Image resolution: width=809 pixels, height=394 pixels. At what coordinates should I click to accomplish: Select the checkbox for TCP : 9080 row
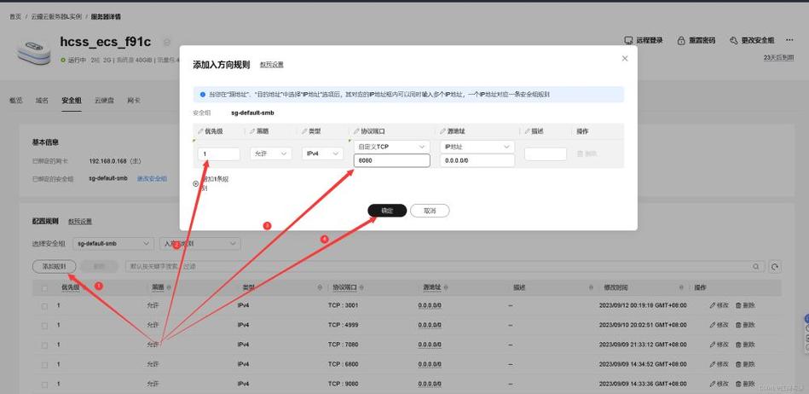pos(44,384)
